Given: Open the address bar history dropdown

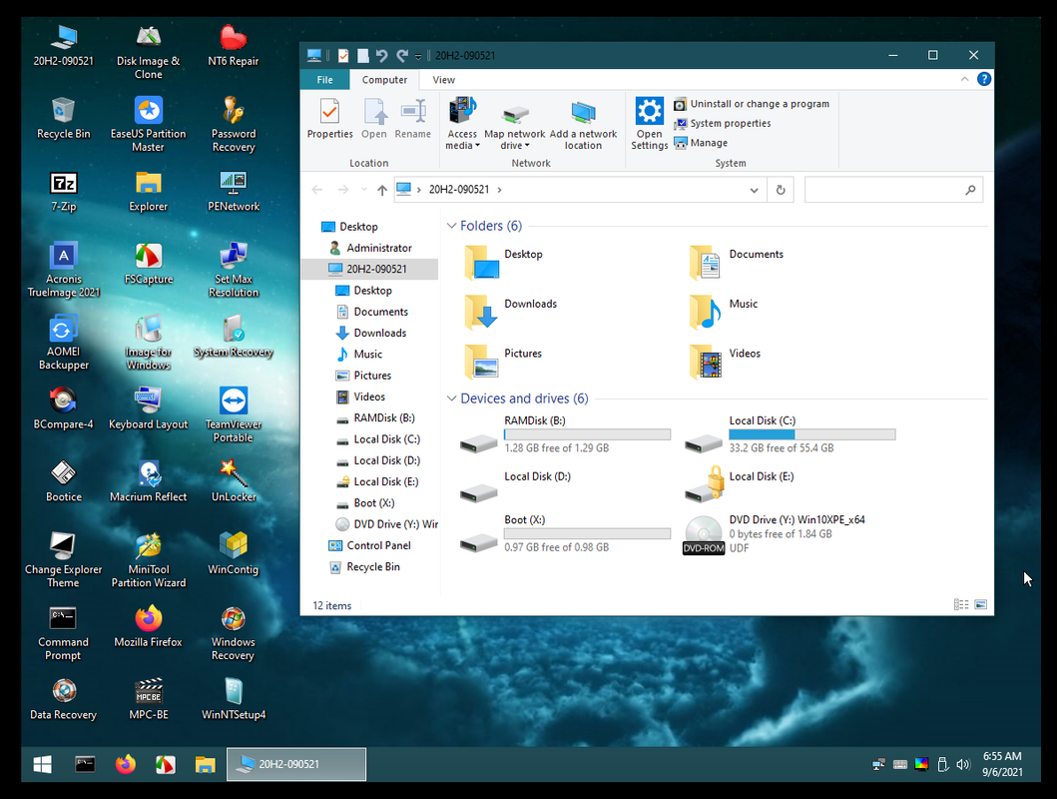Looking at the screenshot, I should 754,190.
